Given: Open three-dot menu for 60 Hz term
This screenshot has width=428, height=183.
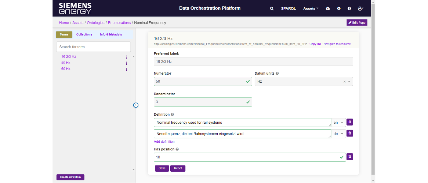Looking at the screenshot, I should tap(127, 69).
